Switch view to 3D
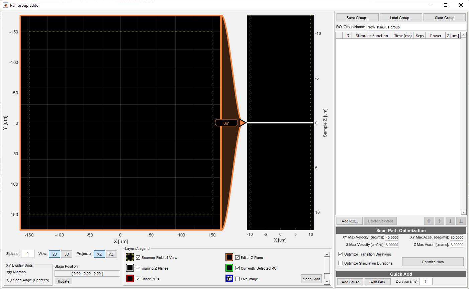Image resolution: width=469 pixels, height=289 pixels. pos(67,254)
